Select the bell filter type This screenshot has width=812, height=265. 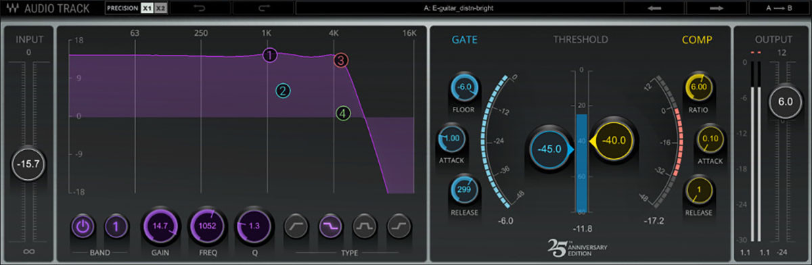pyautogui.click(x=364, y=226)
